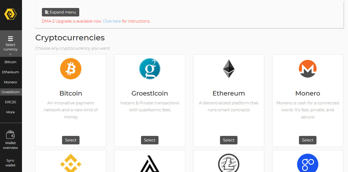Choose Bitcoin in the sidebar list

pyautogui.click(x=11, y=62)
